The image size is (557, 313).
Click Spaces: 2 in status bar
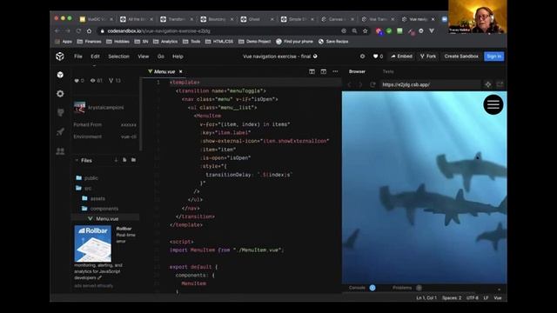(x=452, y=298)
